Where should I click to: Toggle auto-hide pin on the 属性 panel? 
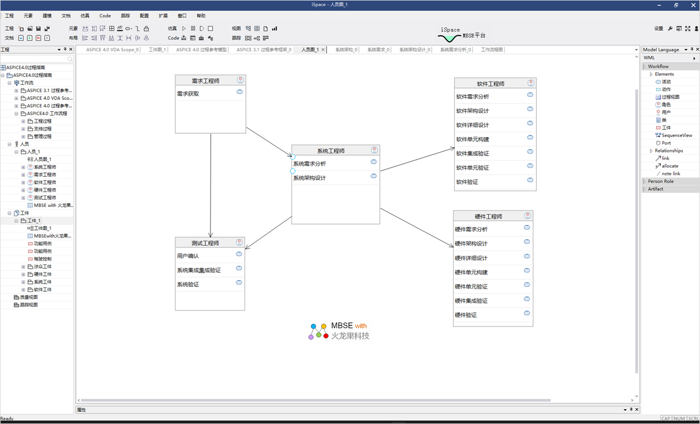click(x=631, y=410)
